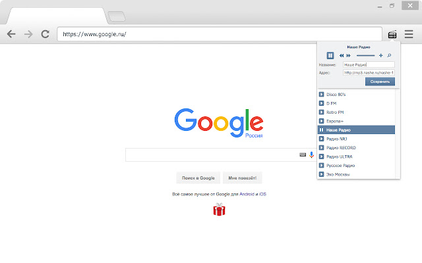Open the Chrome hamburger menu

409,34
